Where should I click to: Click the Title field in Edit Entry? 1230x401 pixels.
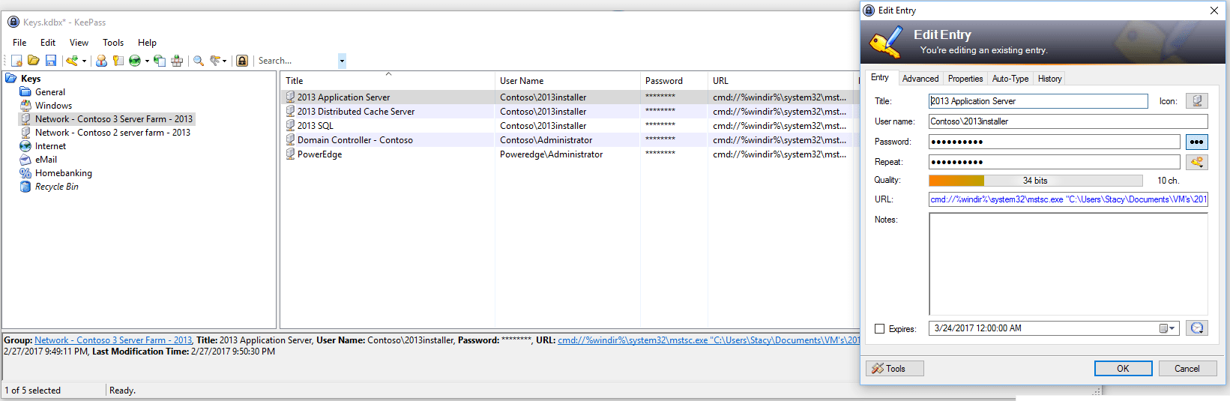(x=1038, y=101)
